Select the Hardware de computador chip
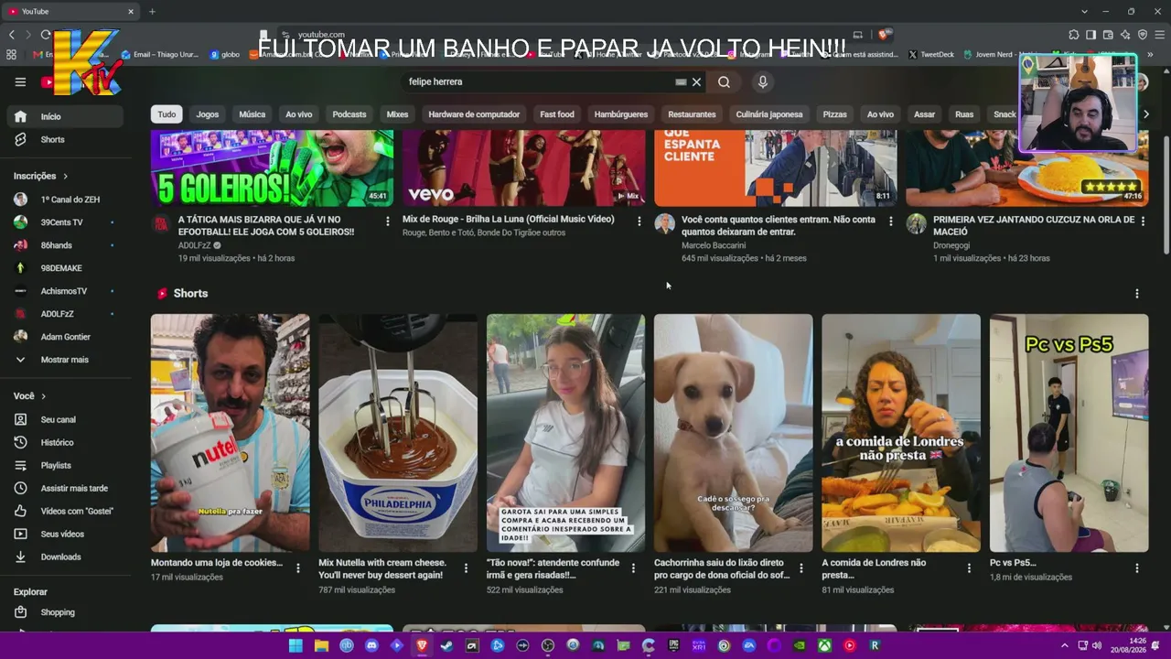This screenshot has width=1171, height=659. pos(474,114)
